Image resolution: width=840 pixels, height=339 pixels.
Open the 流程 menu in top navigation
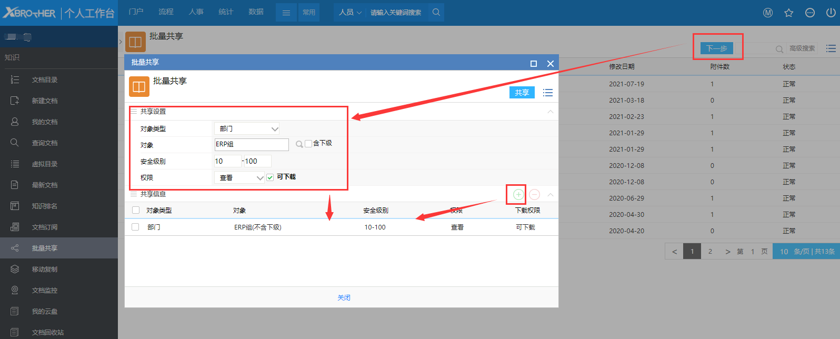(166, 12)
